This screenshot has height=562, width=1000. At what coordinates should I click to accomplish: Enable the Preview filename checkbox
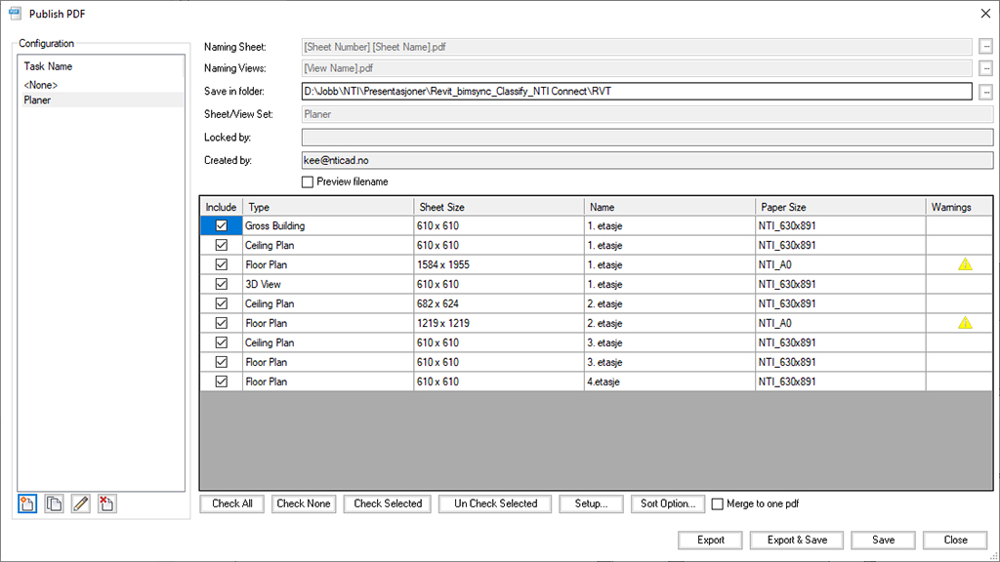308,181
